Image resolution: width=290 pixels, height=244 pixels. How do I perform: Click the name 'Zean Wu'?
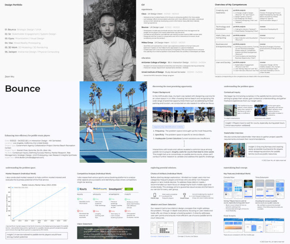(9, 76)
